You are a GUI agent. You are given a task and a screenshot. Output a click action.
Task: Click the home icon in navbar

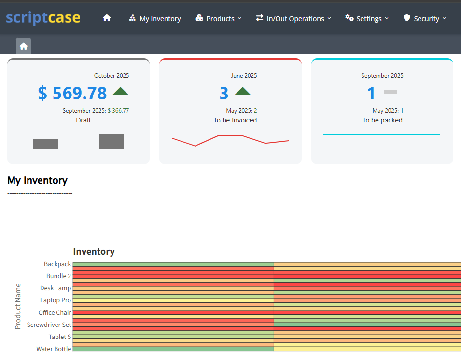[107, 18]
